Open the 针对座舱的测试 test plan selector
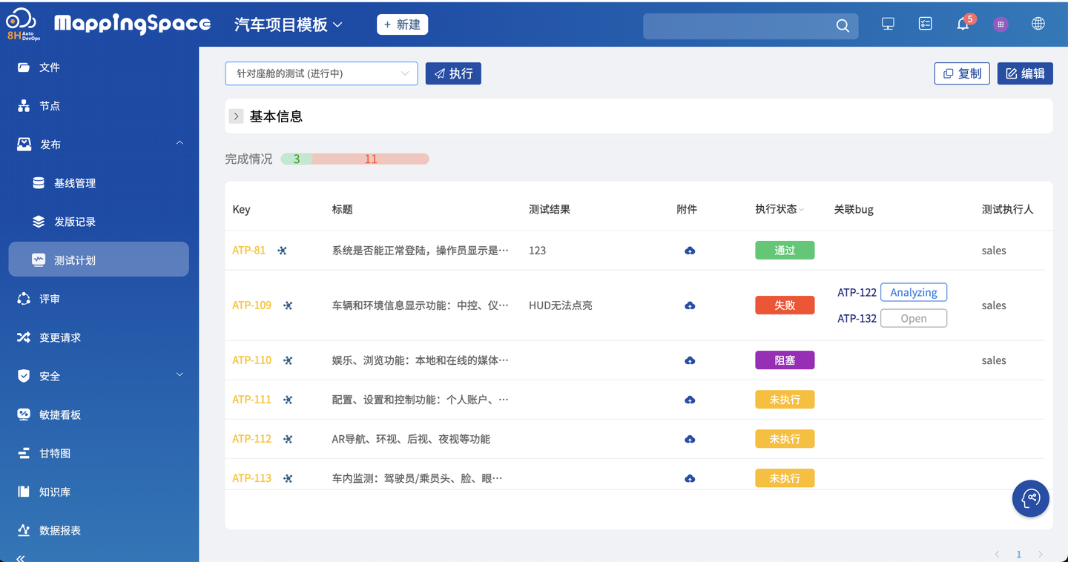1068x562 pixels. [x=321, y=73]
